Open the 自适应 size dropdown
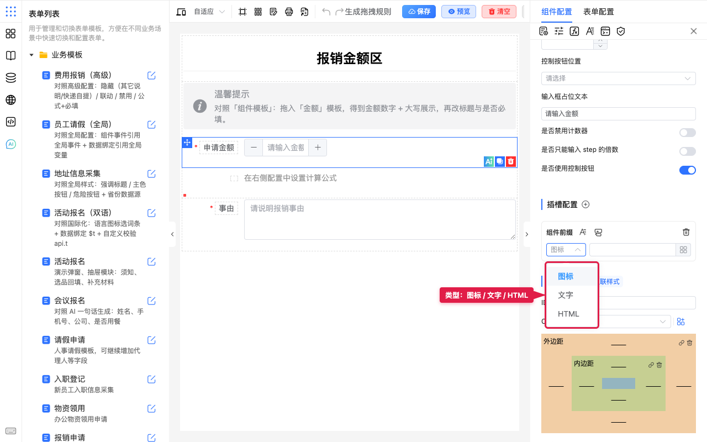Screen dimensions: 707x442 [209, 12]
